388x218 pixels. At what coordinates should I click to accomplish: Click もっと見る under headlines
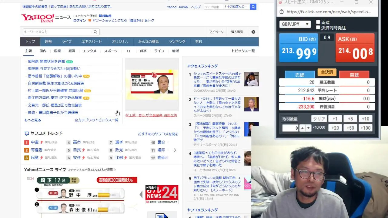(32, 120)
